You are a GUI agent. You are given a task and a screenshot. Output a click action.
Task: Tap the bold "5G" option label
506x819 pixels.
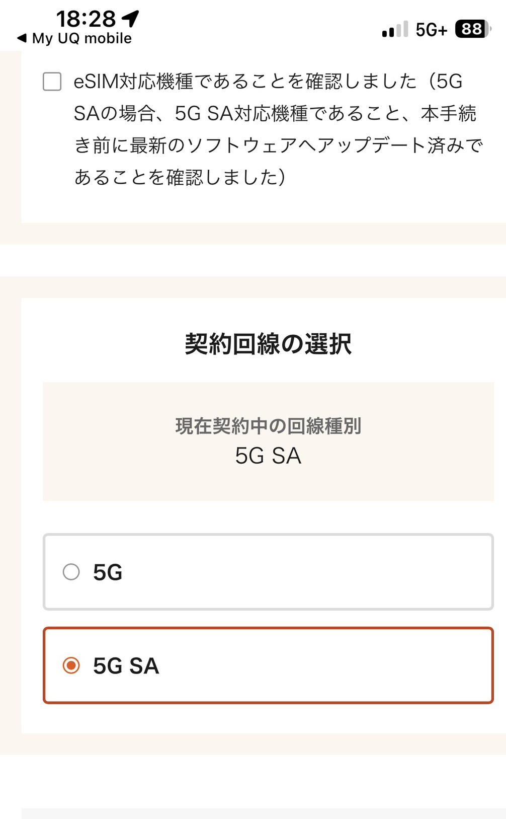pyautogui.click(x=108, y=572)
